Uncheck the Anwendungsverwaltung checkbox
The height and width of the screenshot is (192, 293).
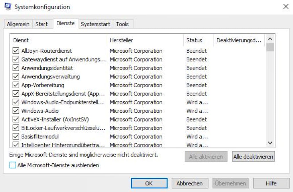coord(16,77)
